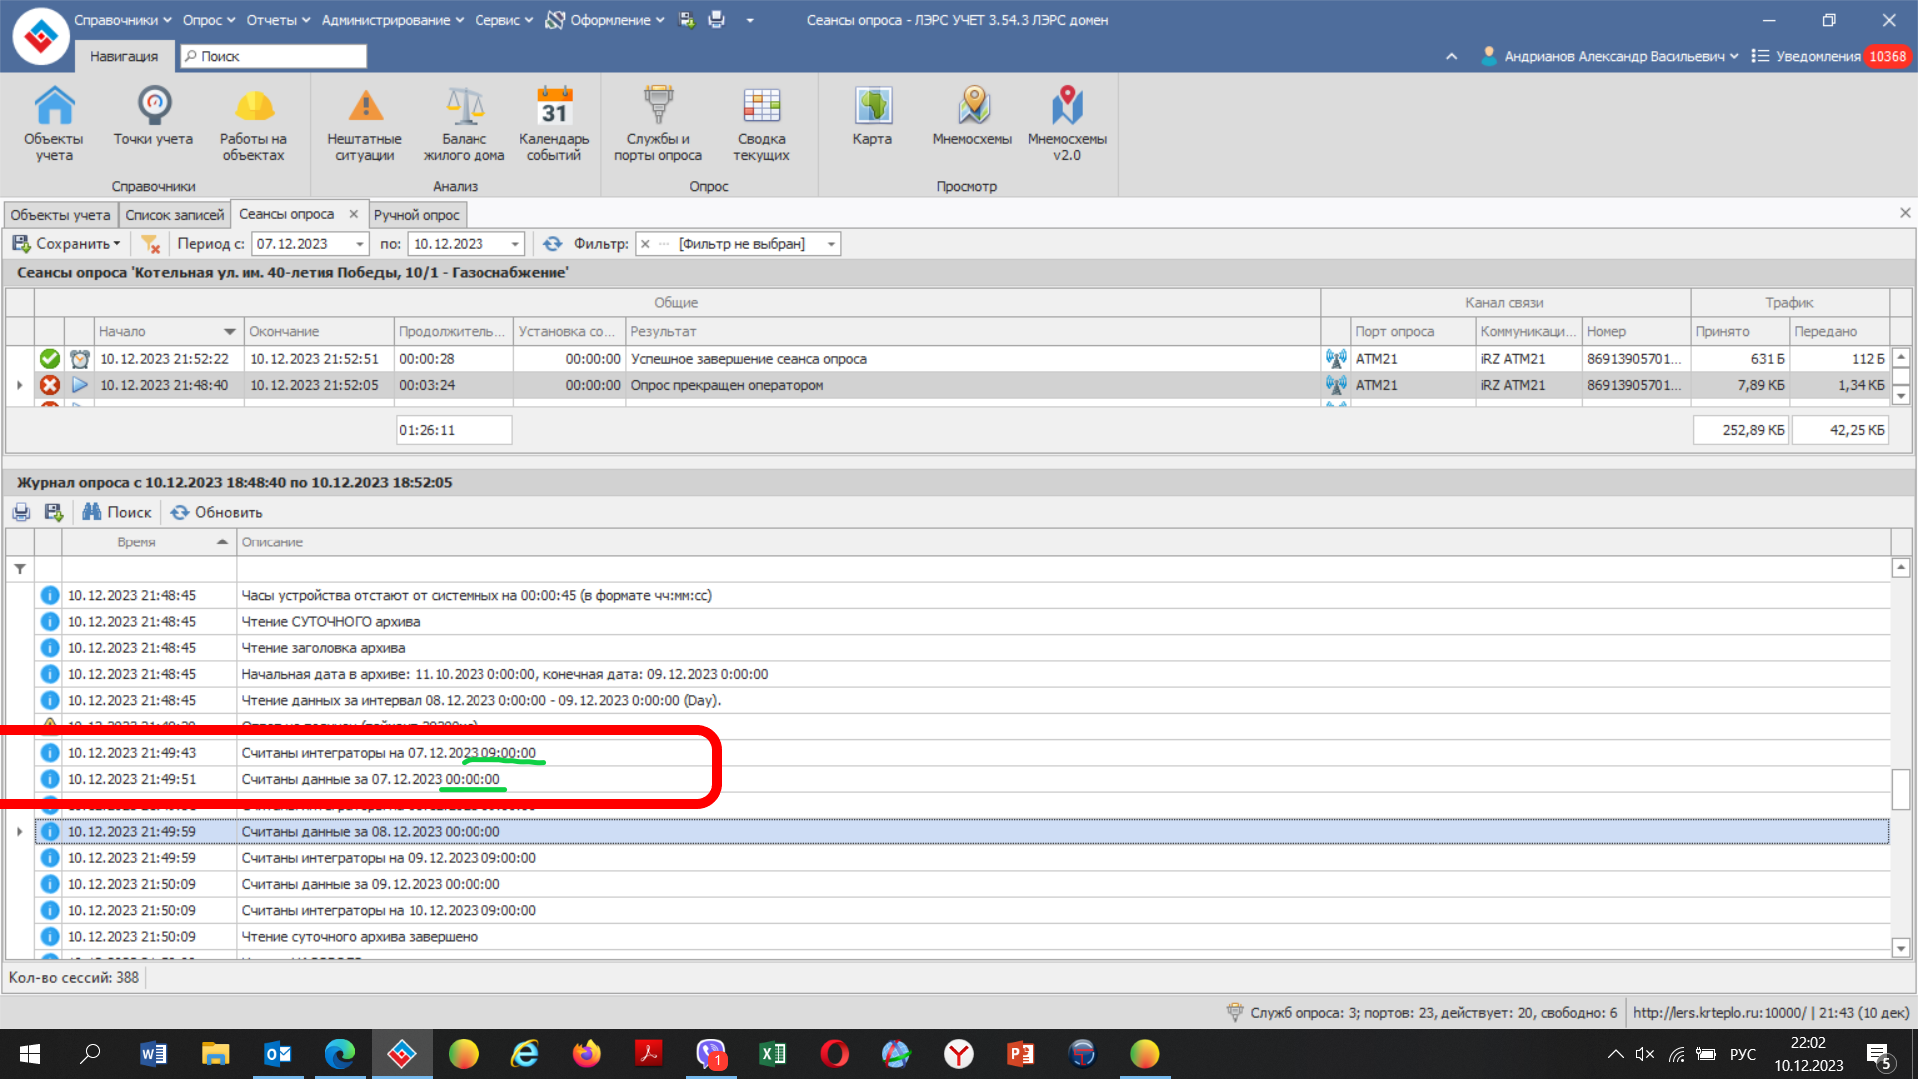
Task: Expand the Фильтр combo box
Action: point(831,244)
